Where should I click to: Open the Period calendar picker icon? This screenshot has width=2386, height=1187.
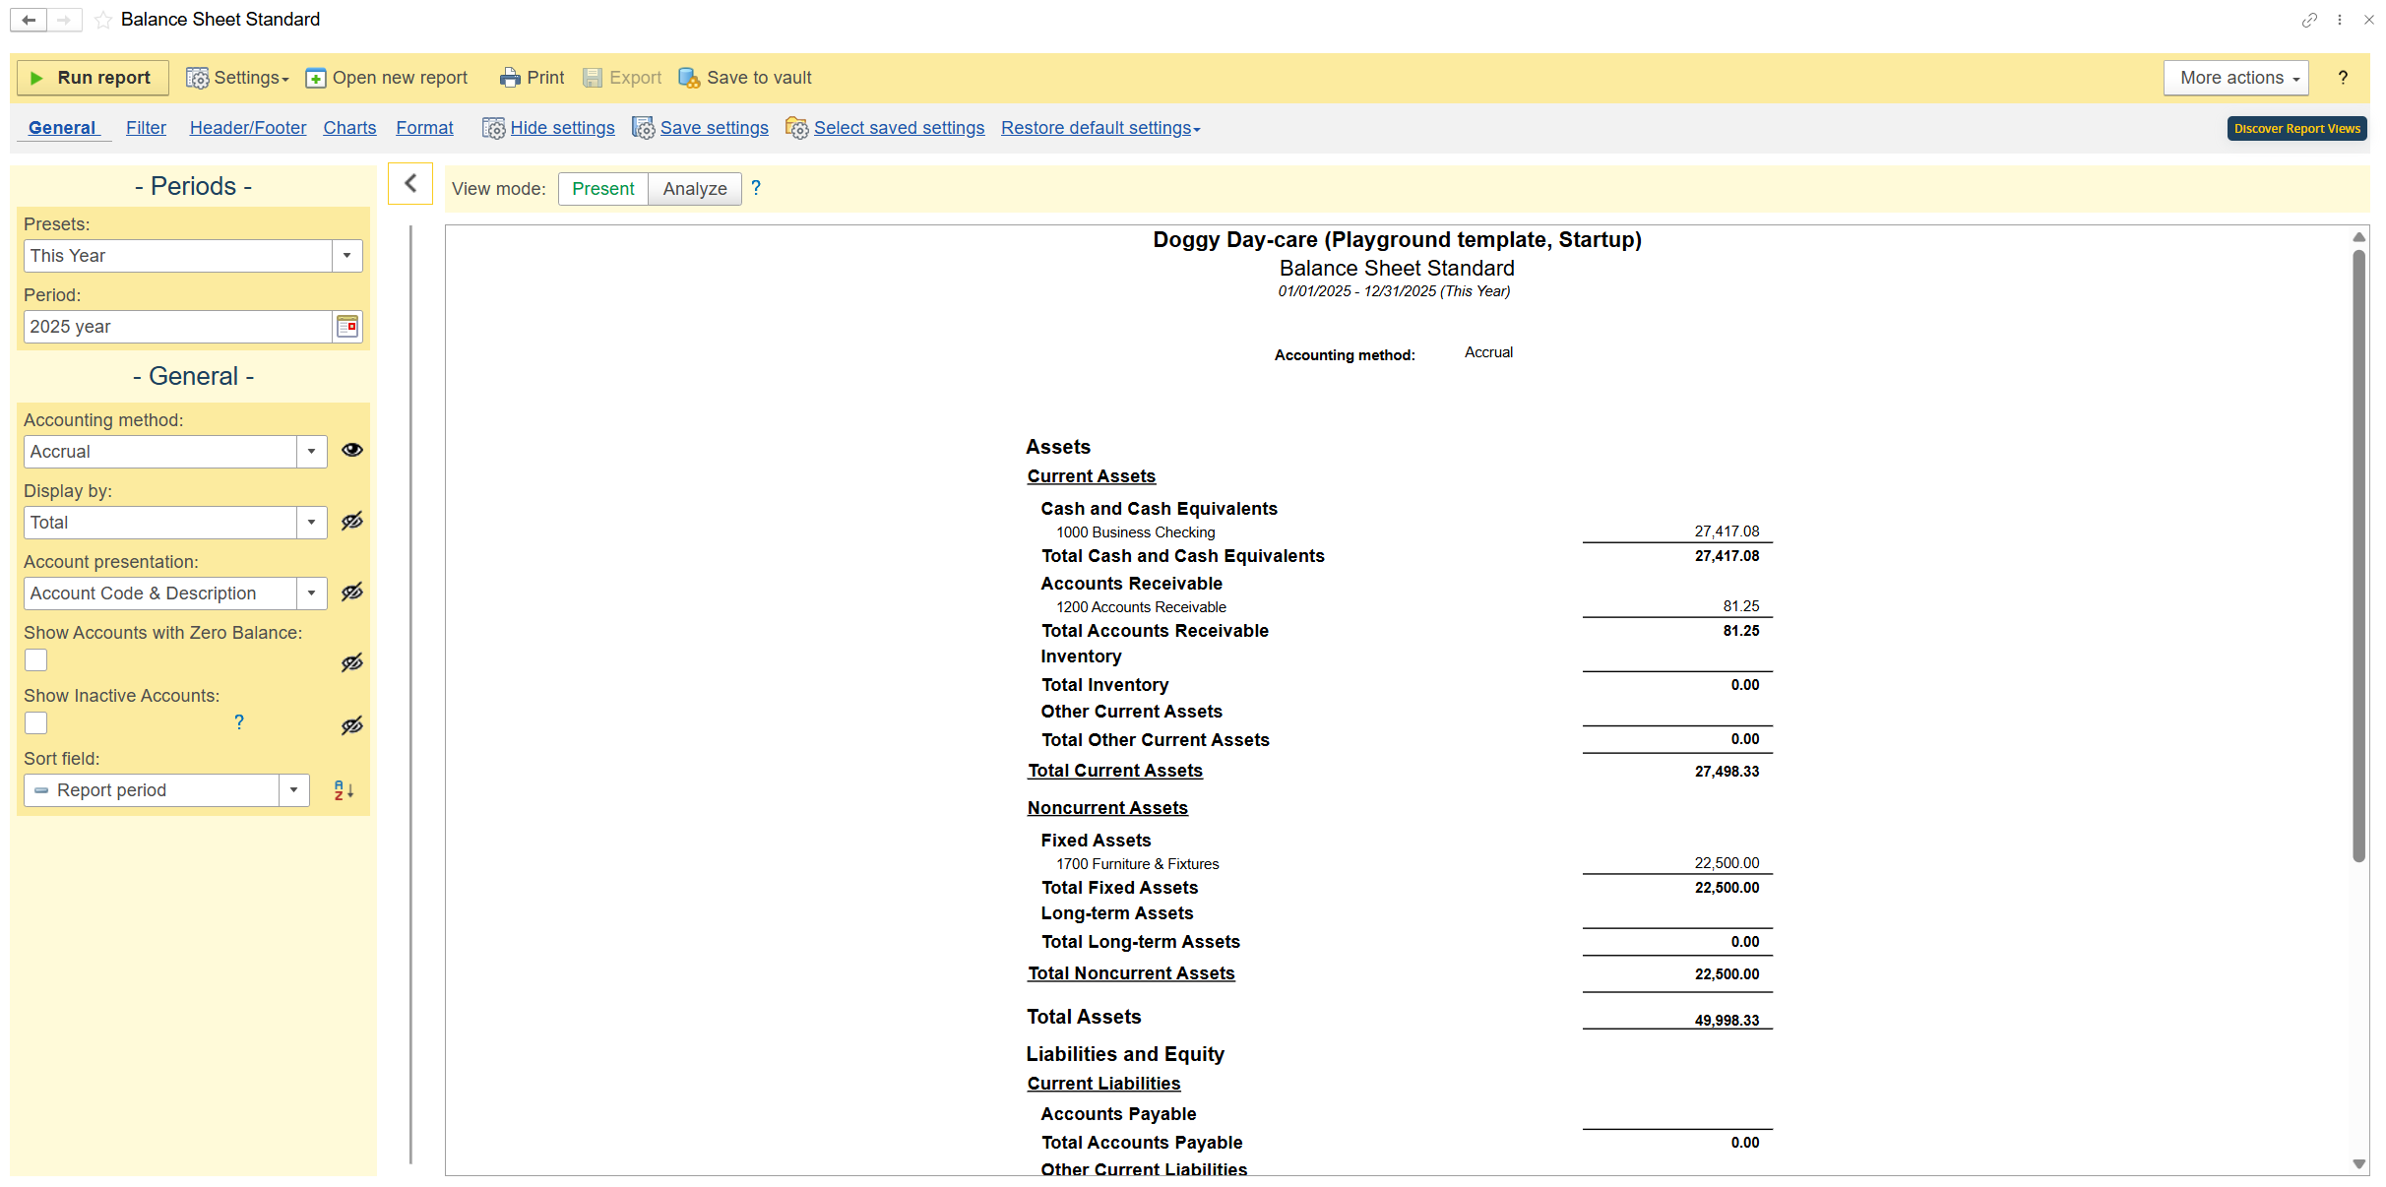(x=347, y=327)
